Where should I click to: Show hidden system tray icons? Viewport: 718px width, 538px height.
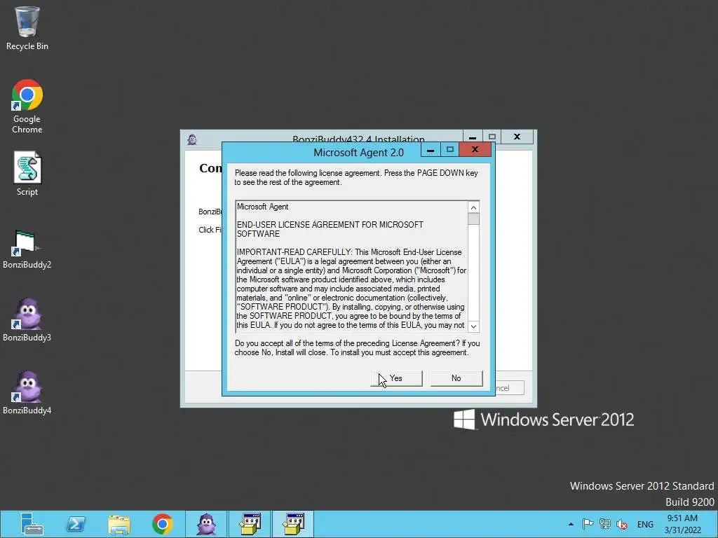[571, 524]
